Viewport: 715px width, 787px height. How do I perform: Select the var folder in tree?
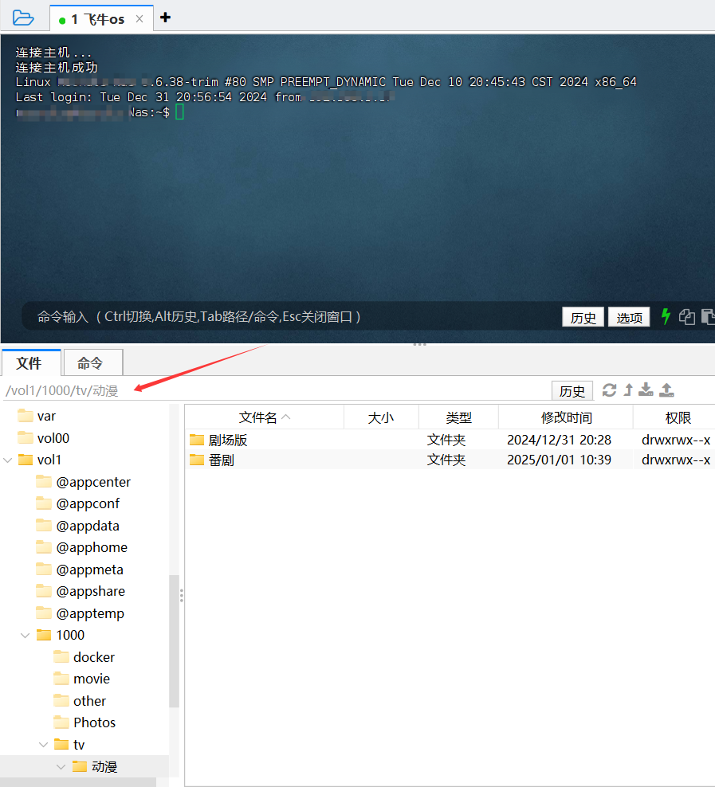point(36,416)
